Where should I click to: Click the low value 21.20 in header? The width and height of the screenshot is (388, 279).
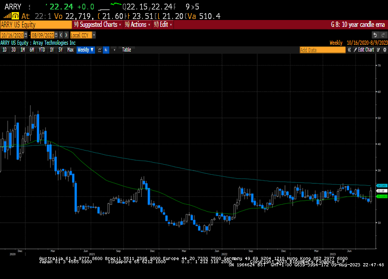tap(173, 16)
